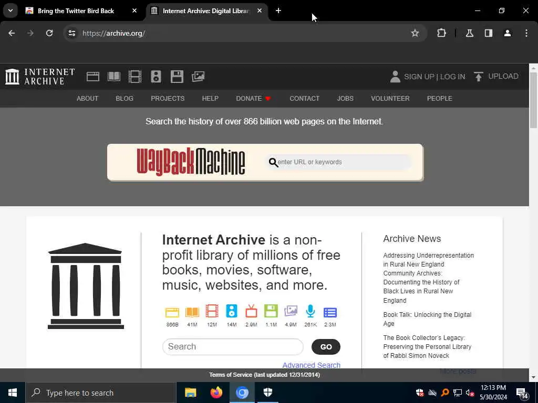Open the Advanced Search link
Image resolution: width=538 pixels, height=403 pixels.
(311, 365)
